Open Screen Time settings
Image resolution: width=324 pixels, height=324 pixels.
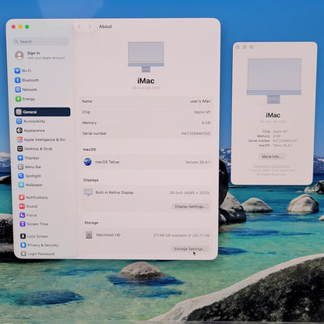tap(34, 224)
